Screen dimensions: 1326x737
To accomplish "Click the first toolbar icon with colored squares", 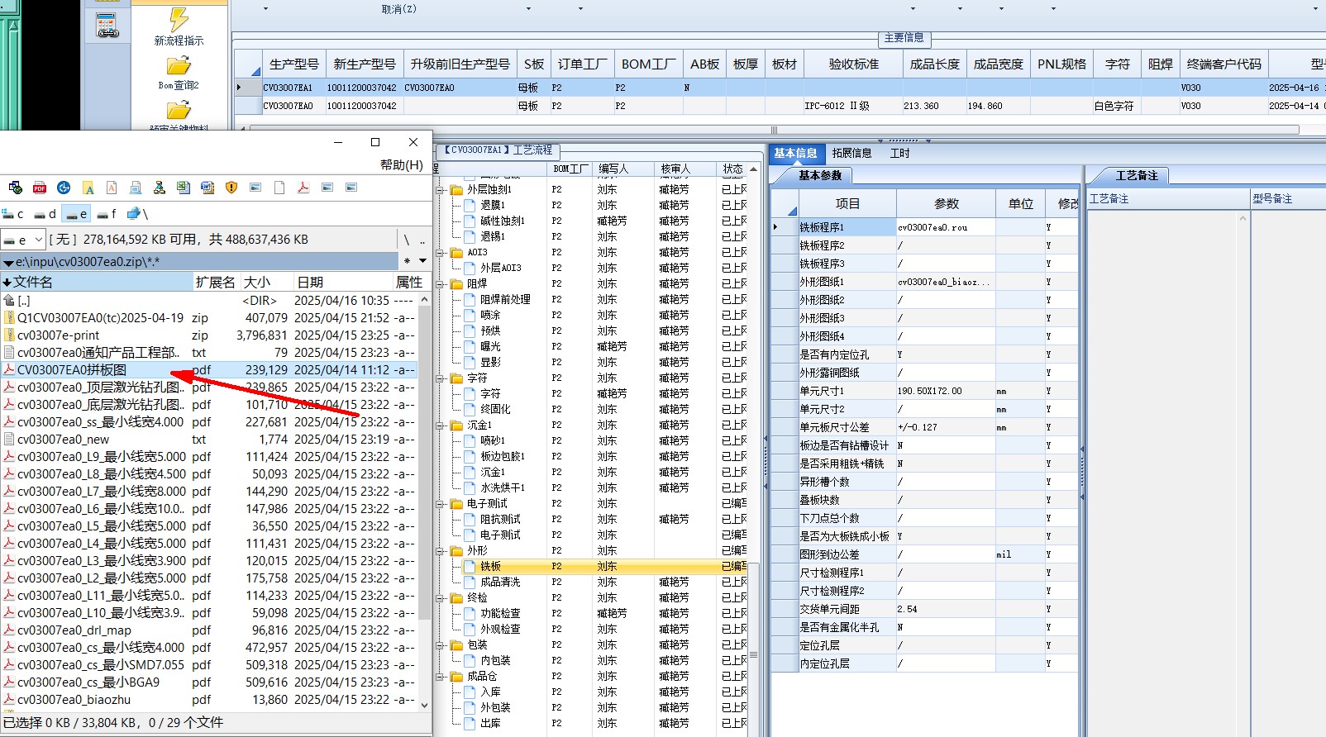I will click(x=16, y=188).
